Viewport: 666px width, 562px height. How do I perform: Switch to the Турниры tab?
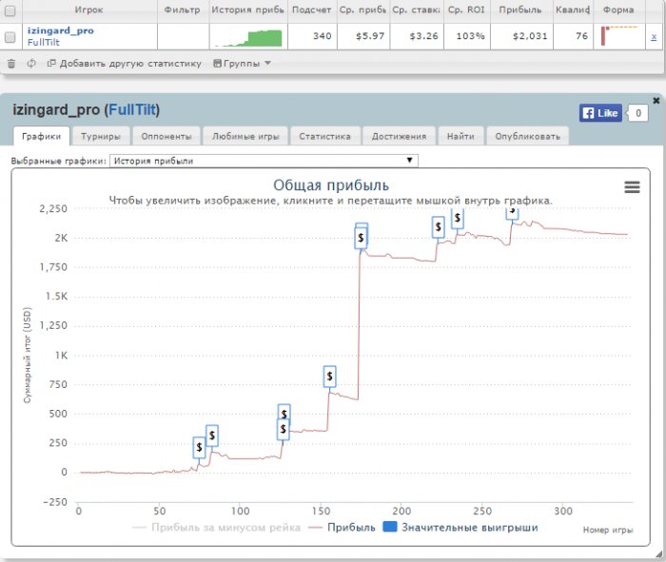(101, 136)
